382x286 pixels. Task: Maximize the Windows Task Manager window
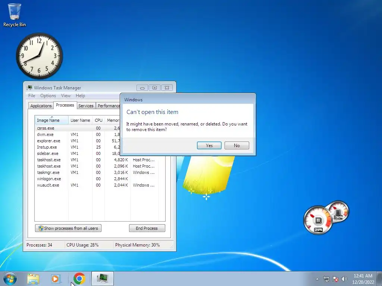(154, 88)
